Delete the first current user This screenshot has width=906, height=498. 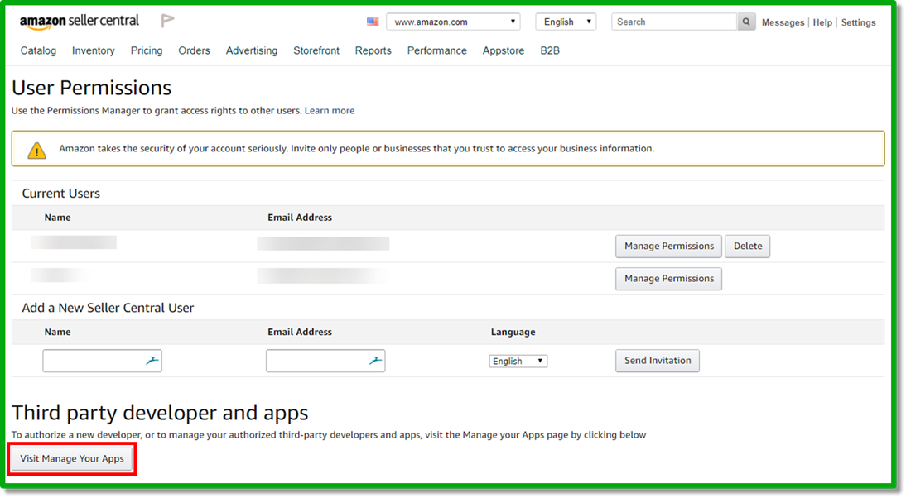pyautogui.click(x=747, y=247)
